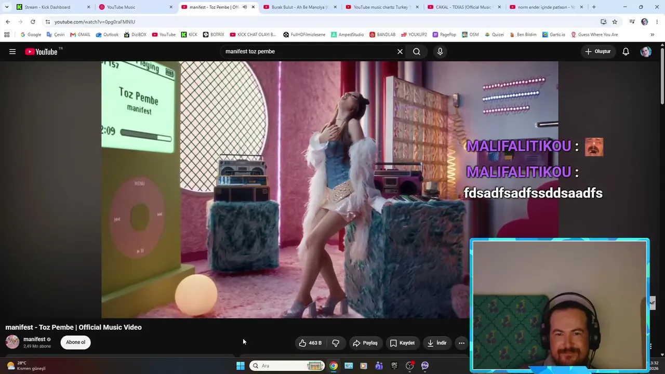Open the BANDLAB bookmark
This screenshot has width=665, height=374.
click(382, 35)
